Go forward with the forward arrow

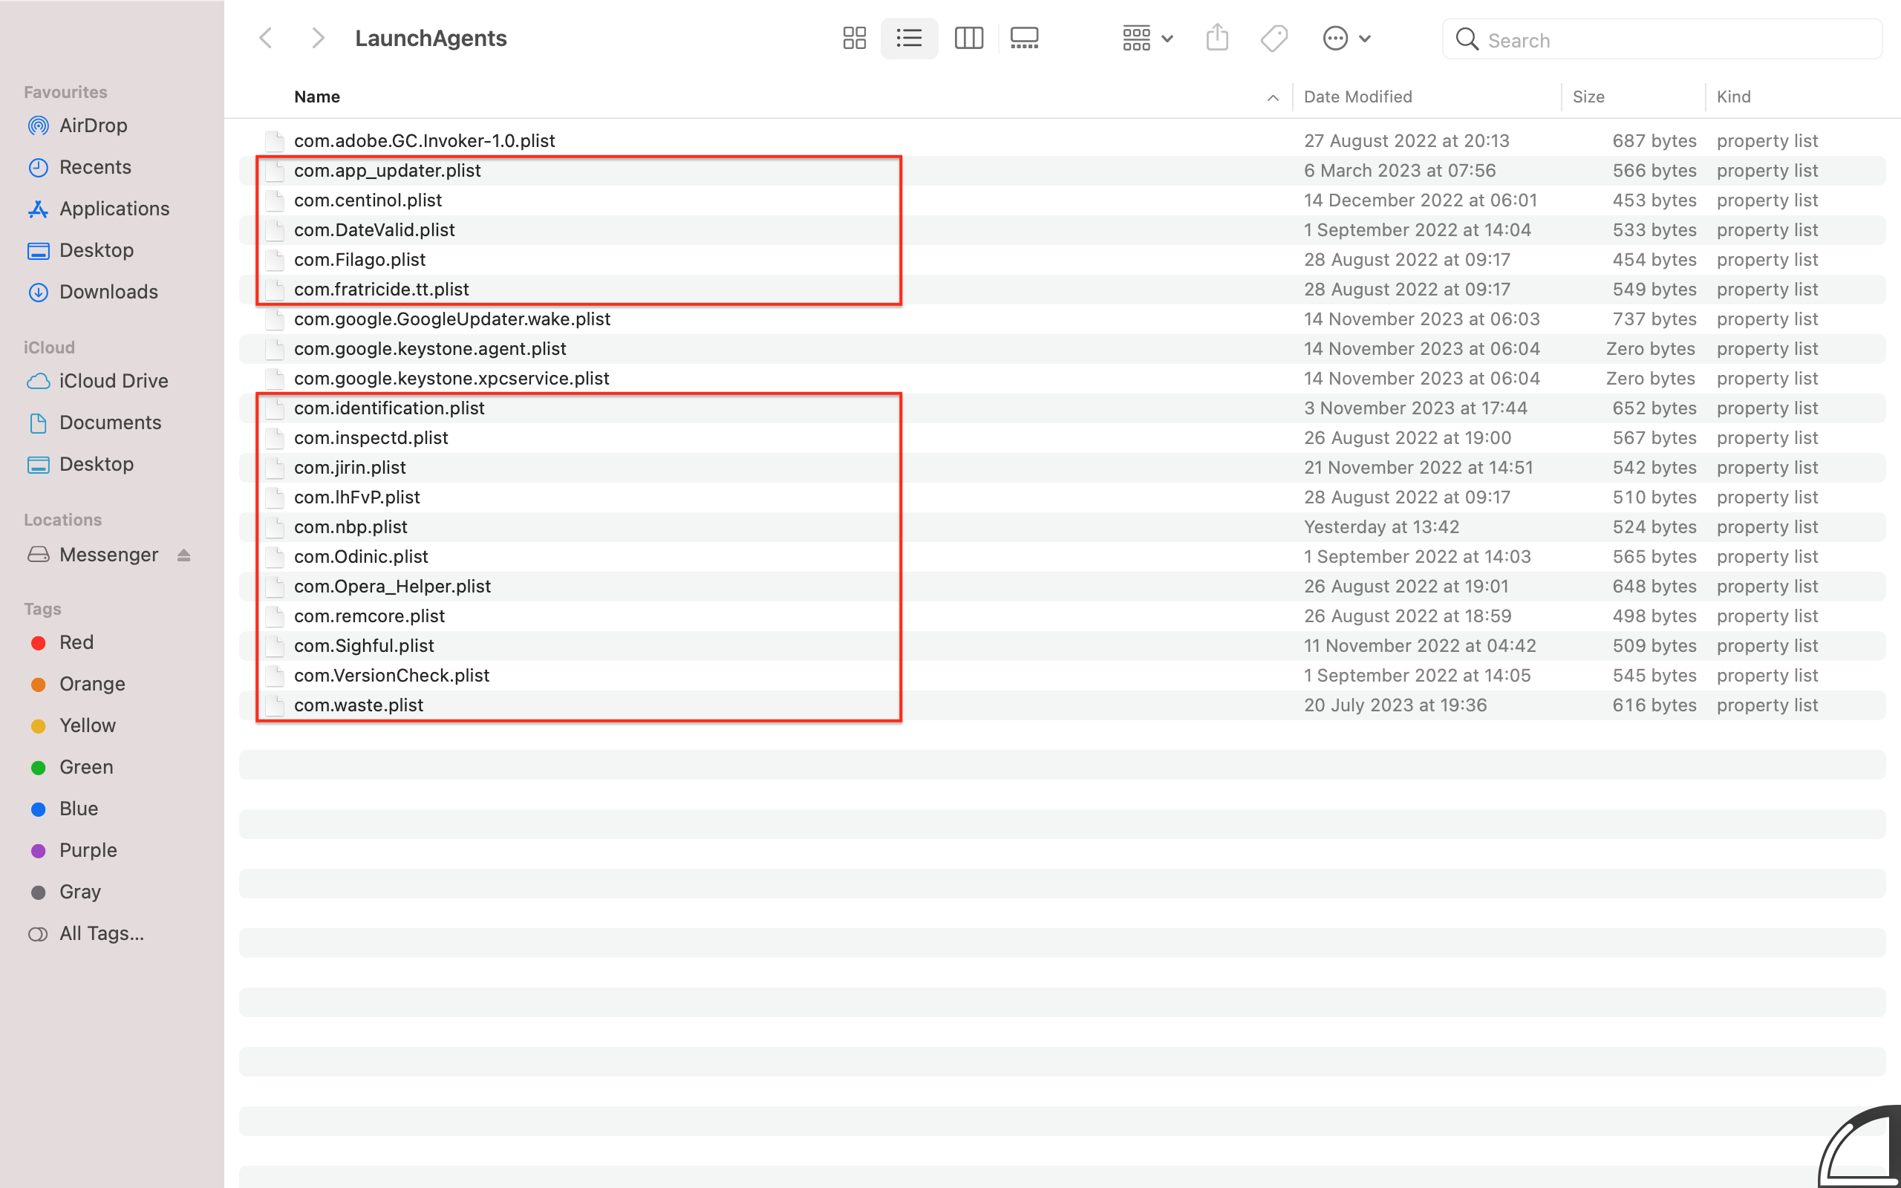point(317,39)
